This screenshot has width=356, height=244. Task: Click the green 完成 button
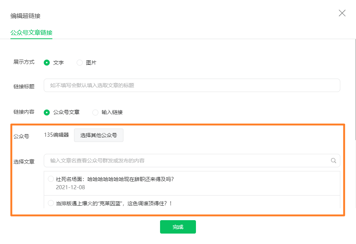click(178, 227)
